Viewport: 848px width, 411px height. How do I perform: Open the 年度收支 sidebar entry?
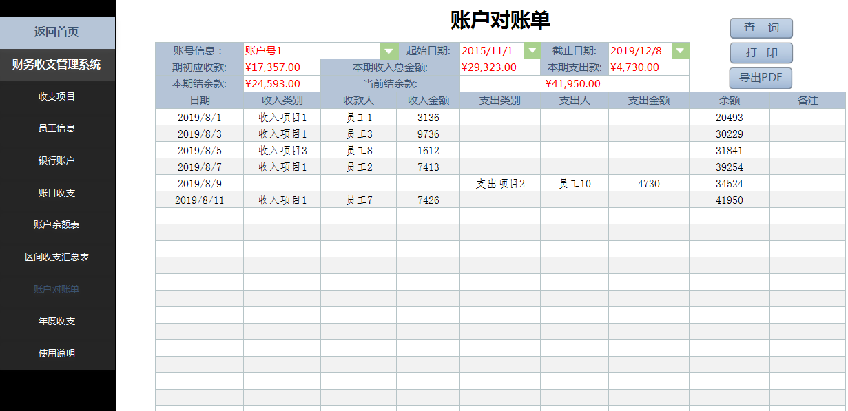click(58, 319)
